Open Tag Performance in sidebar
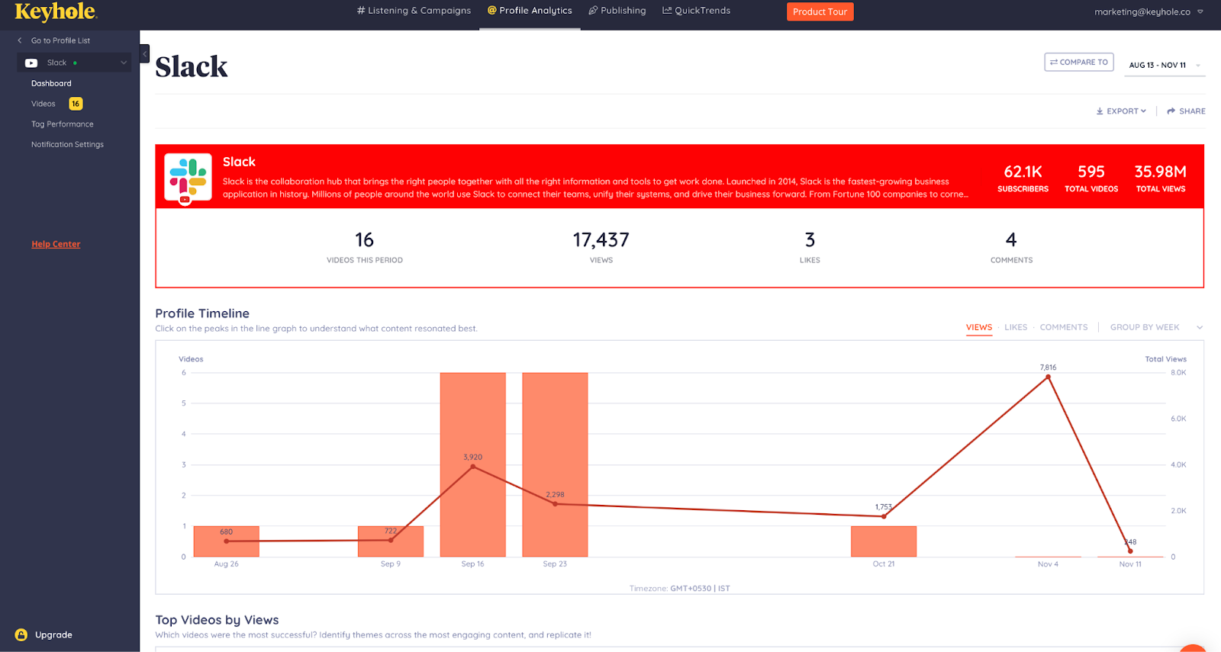This screenshot has width=1221, height=652. coord(63,124)
